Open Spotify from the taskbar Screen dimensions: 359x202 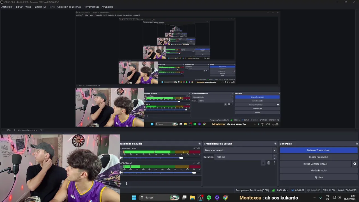coord(209,198)
